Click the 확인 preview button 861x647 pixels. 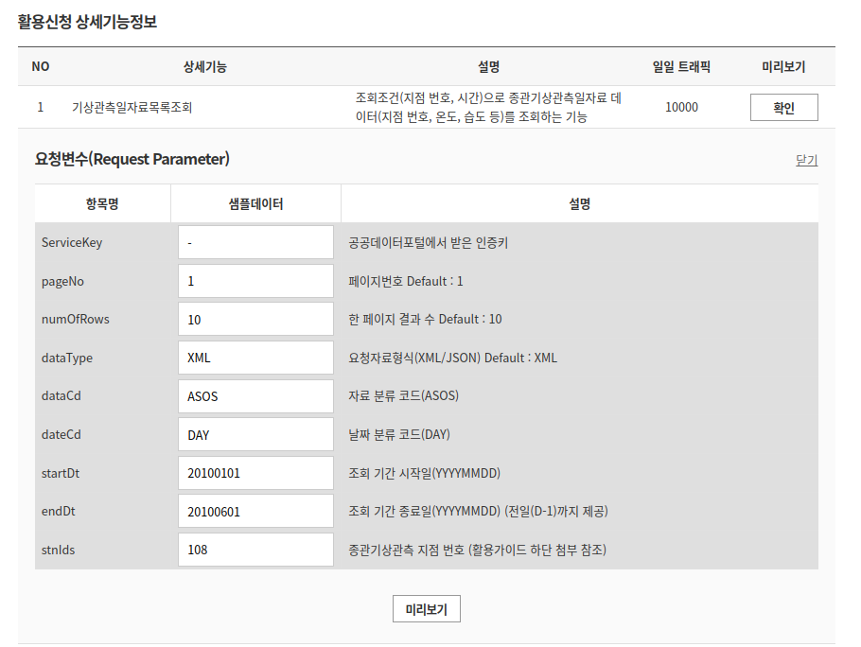tap(783, 108)
